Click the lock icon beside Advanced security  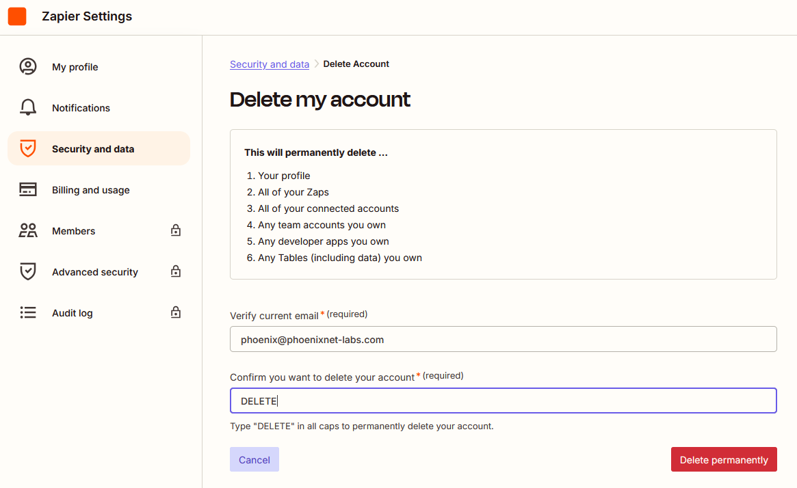click(x=176, y=272)
